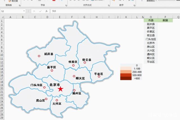This screenshot has height=120, width=180.
Task: Click the 顺义区 cell in column O
Action: point(151,58)
